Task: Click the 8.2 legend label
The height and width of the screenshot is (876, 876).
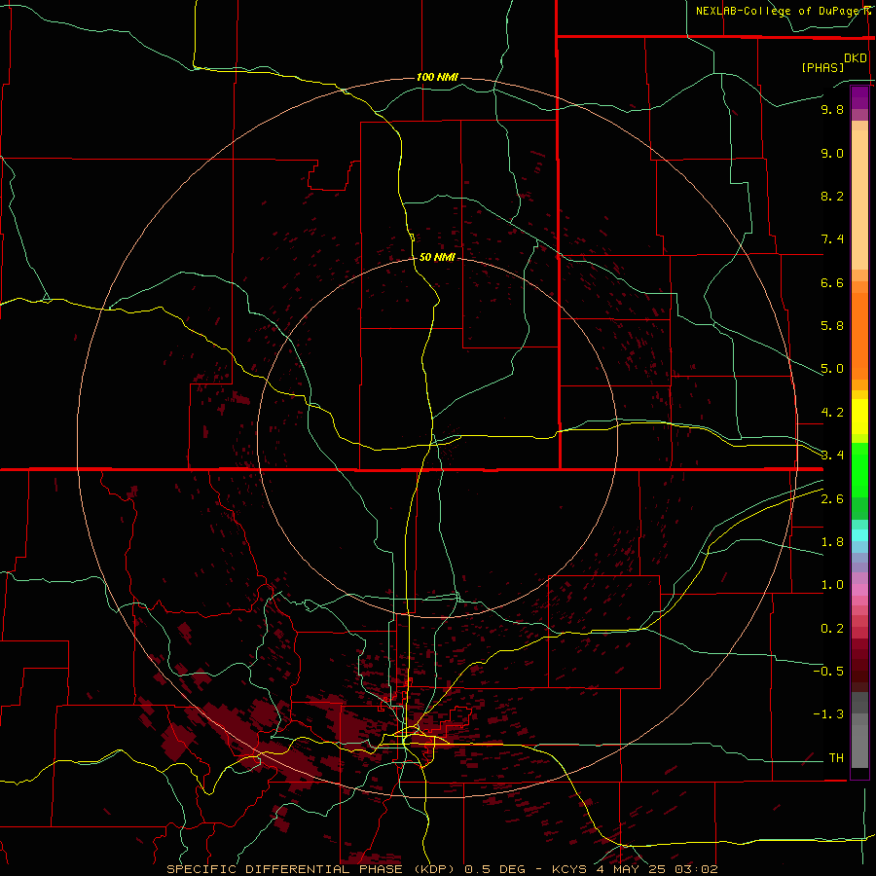Action: pos(832,197)
